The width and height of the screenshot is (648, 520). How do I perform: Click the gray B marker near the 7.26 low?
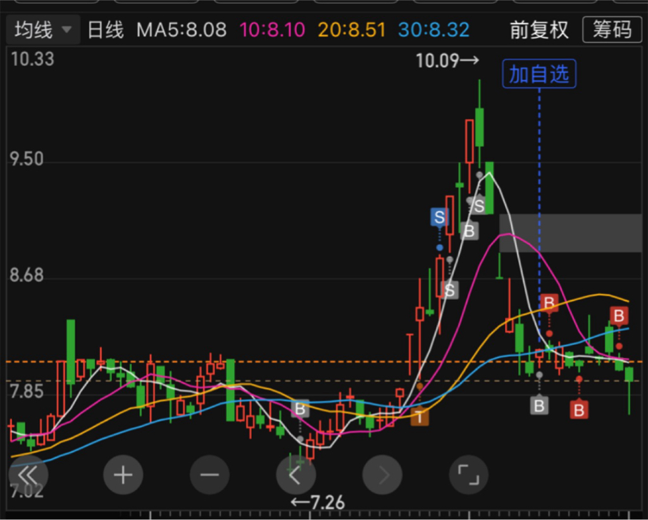(300, 409)
